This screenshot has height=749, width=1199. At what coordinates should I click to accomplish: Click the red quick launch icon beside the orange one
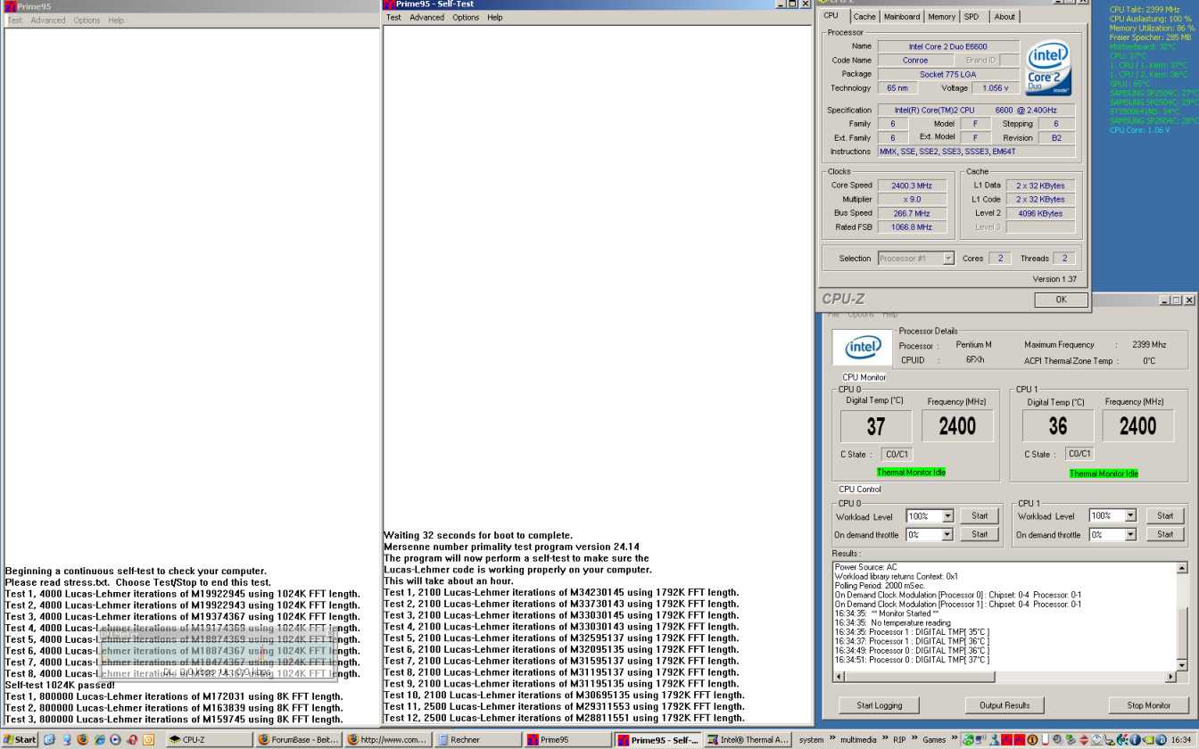pos(132,739)
